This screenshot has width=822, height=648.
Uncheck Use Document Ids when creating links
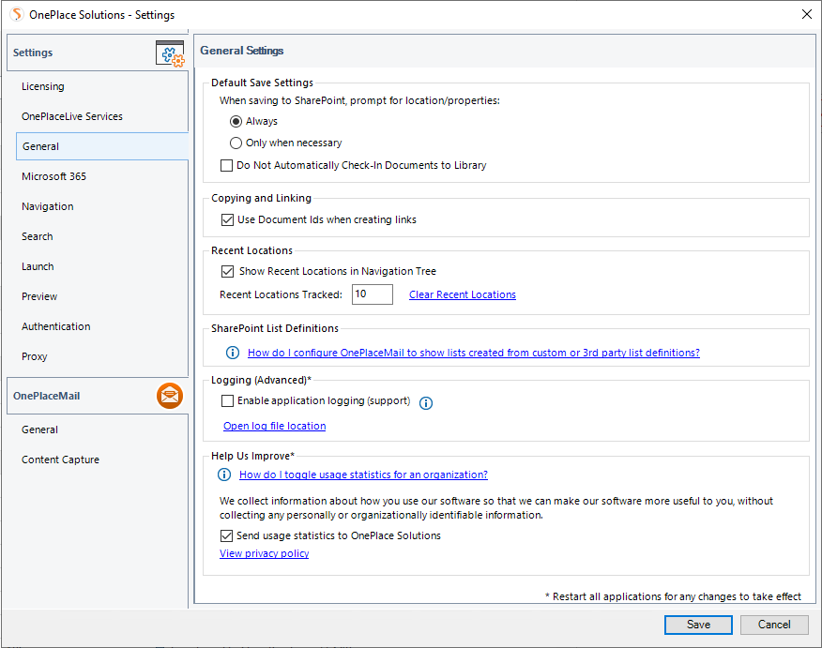(x=226, y=220)
